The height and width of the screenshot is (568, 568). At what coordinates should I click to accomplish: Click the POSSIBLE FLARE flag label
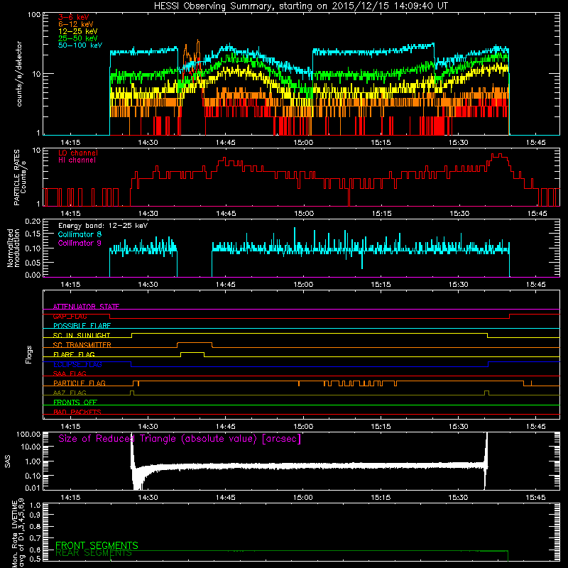click(x=82, y=326)
